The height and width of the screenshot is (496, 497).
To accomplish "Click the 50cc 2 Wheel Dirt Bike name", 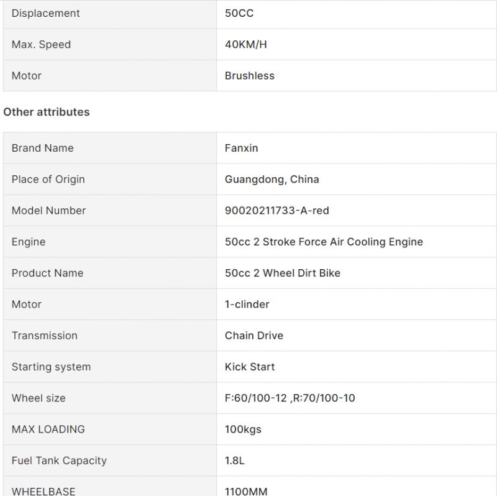I will tap(283, 273).
